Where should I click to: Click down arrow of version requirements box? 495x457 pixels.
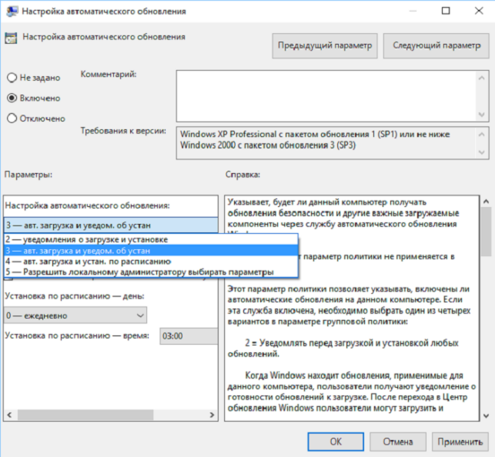click(x=482, y=152)
